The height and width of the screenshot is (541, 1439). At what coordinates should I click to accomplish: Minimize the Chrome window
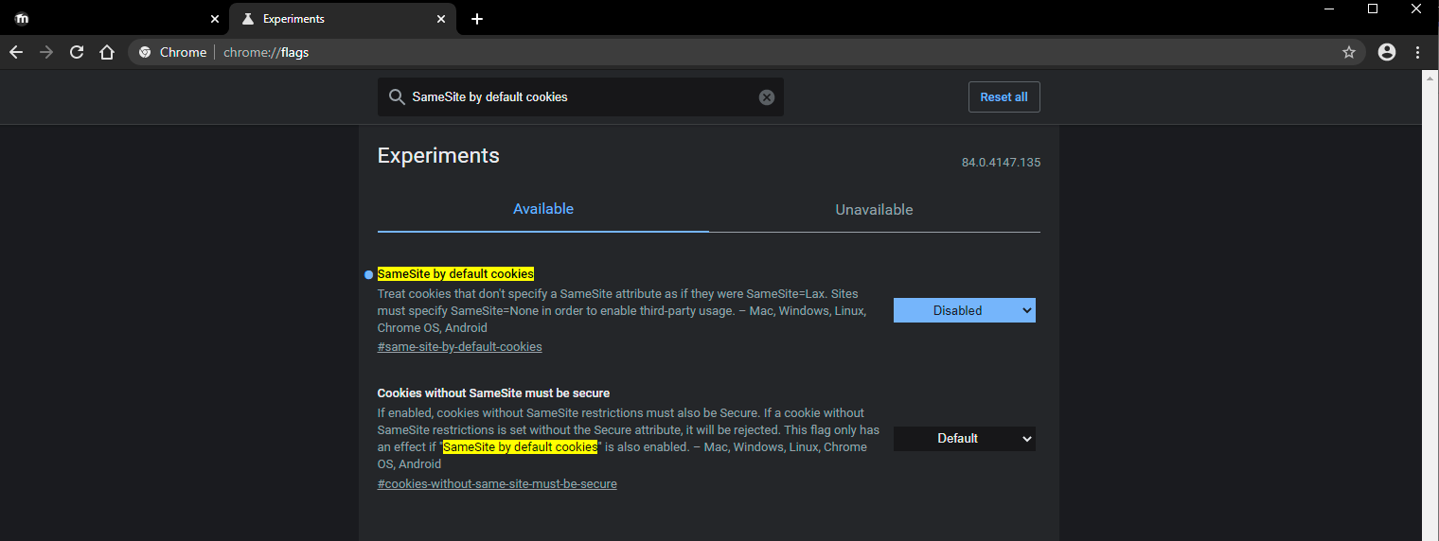point(1330,9)
